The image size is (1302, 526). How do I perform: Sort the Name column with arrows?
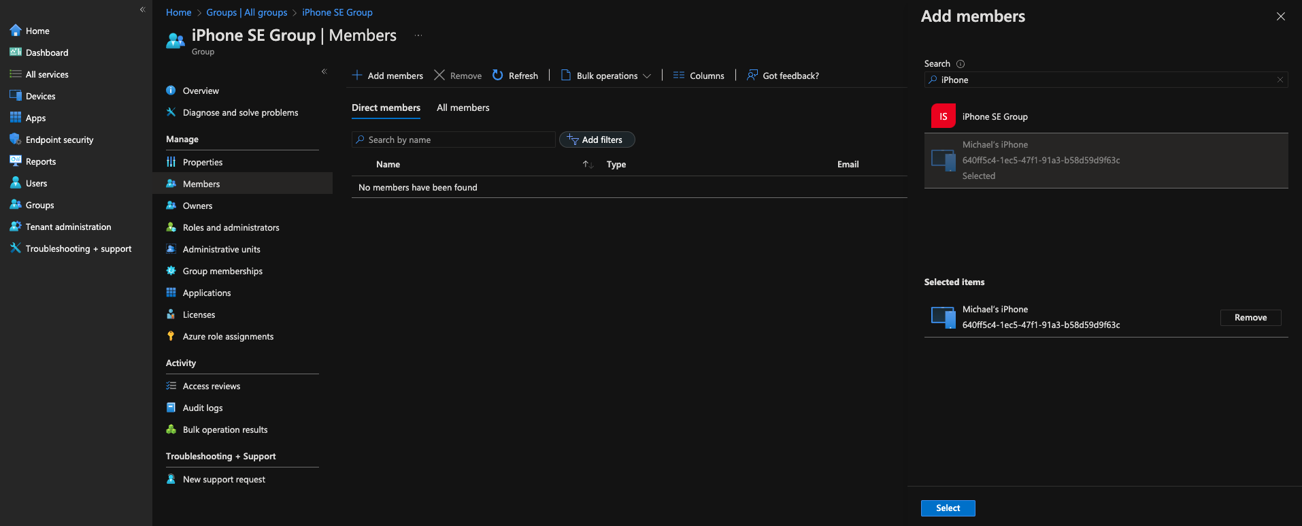click(588, 165)
